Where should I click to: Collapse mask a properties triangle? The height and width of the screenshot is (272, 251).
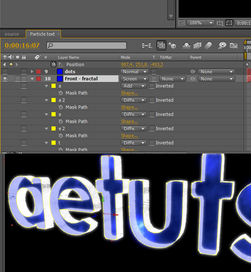coord(46,86)
